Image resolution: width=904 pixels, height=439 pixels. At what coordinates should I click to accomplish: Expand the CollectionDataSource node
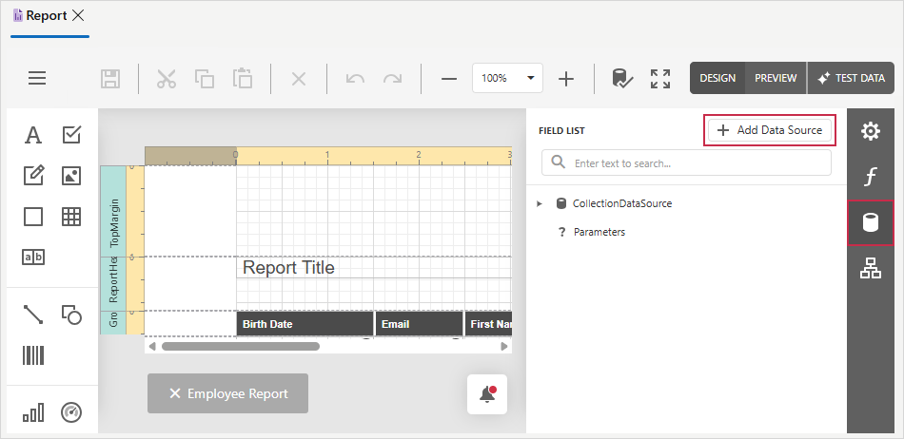coord(540,203)
